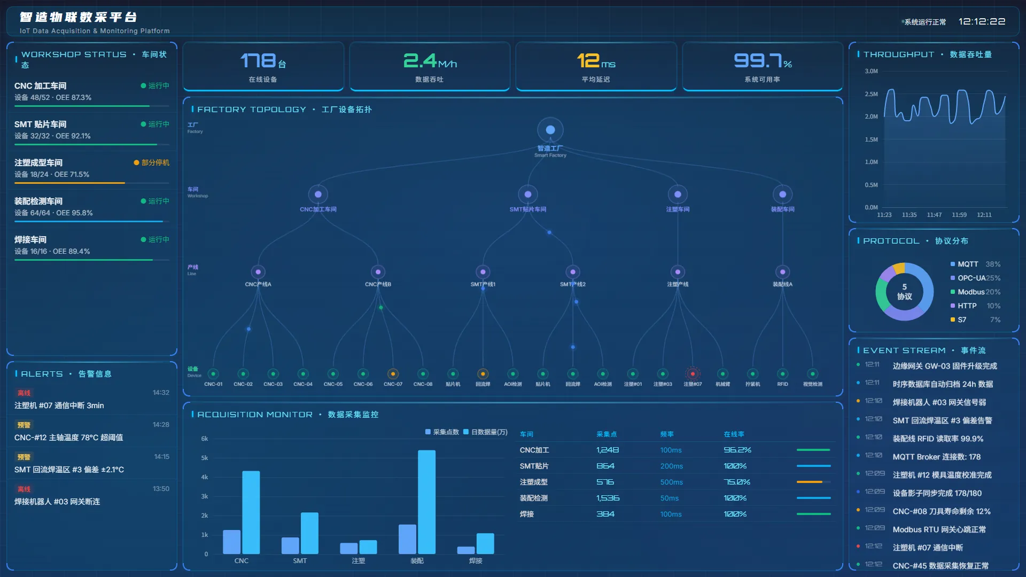Open the 178 台 在线设备 KPI card
The image size is (1026, 577).
click(263, 67)
